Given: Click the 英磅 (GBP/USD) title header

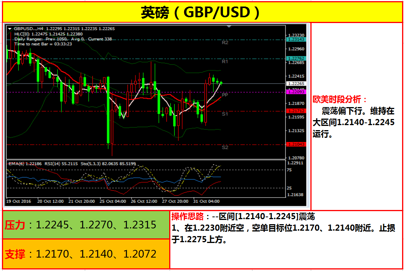Looking at the screenshot, I should point(202,12).
